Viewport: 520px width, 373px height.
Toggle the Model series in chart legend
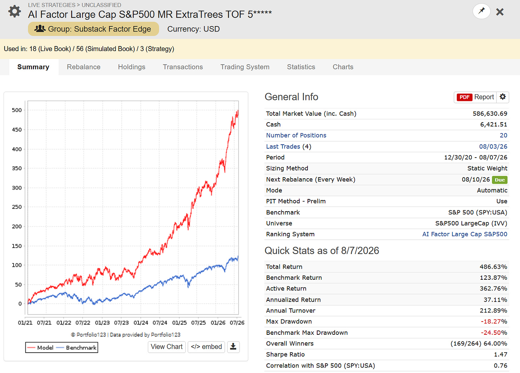40,347
